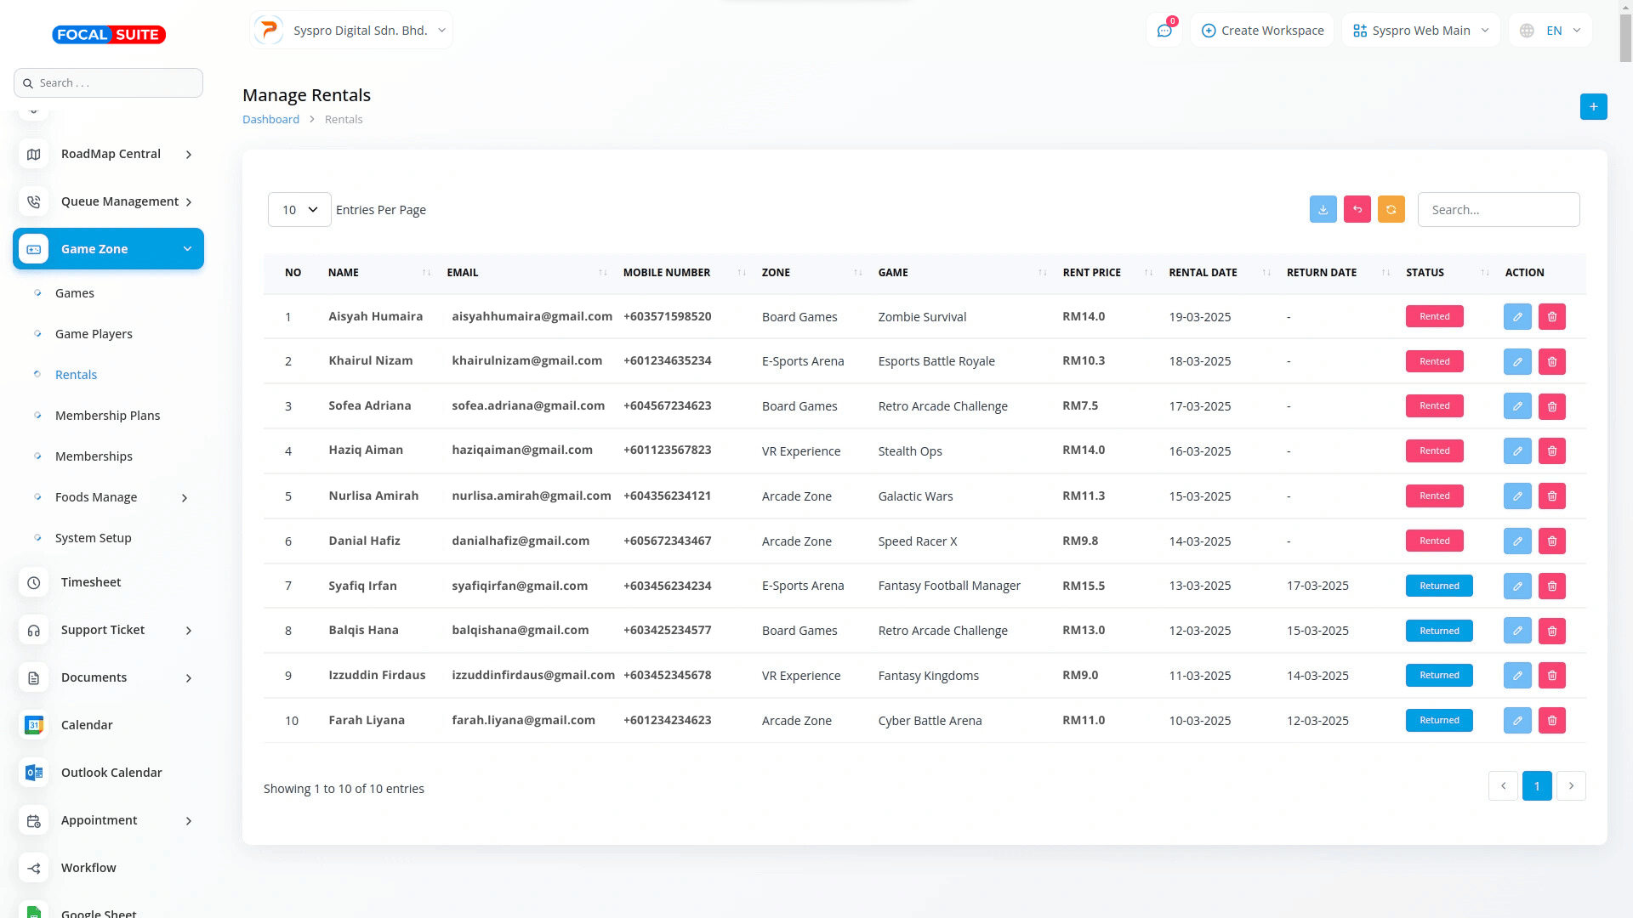Open the chat messages notification icon
Viewport: 1633px width, 918px height.
tap(1164, 31)
